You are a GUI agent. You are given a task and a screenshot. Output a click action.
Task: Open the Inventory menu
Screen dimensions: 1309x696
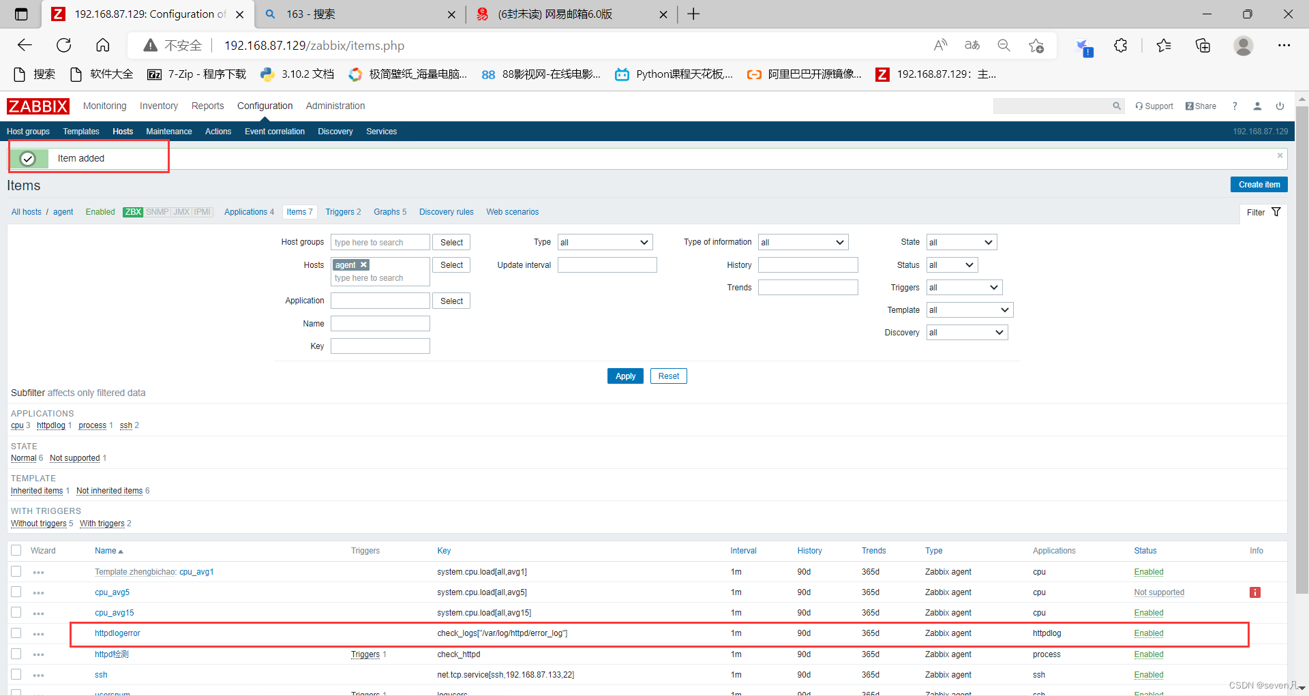(159, 106)
